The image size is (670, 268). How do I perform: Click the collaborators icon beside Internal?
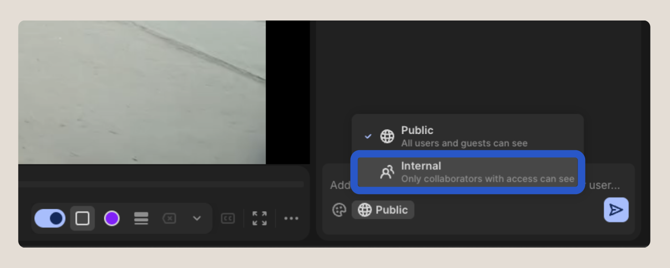point(387,172)
